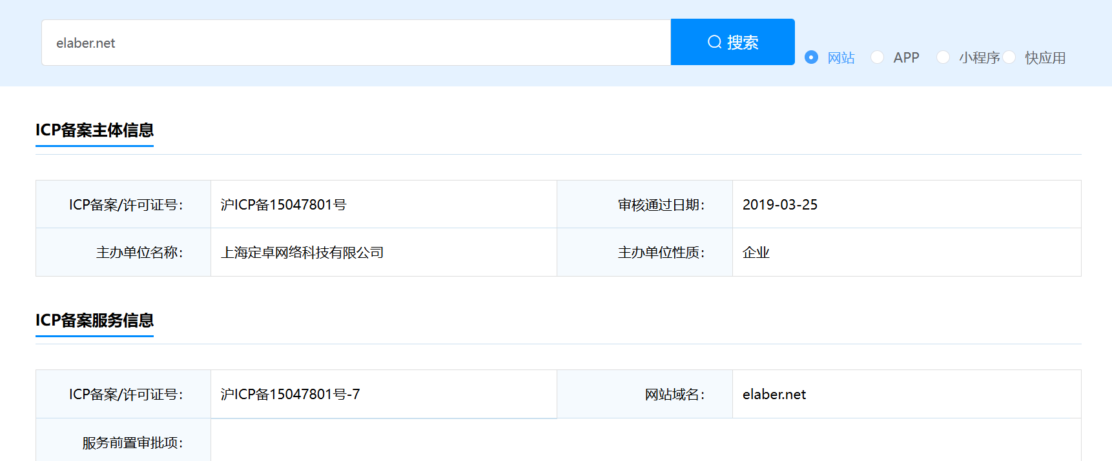Click the 沪ICP备15047801号 license number value
Viewport: 1112px width, 461px height.
pos(283,205)
